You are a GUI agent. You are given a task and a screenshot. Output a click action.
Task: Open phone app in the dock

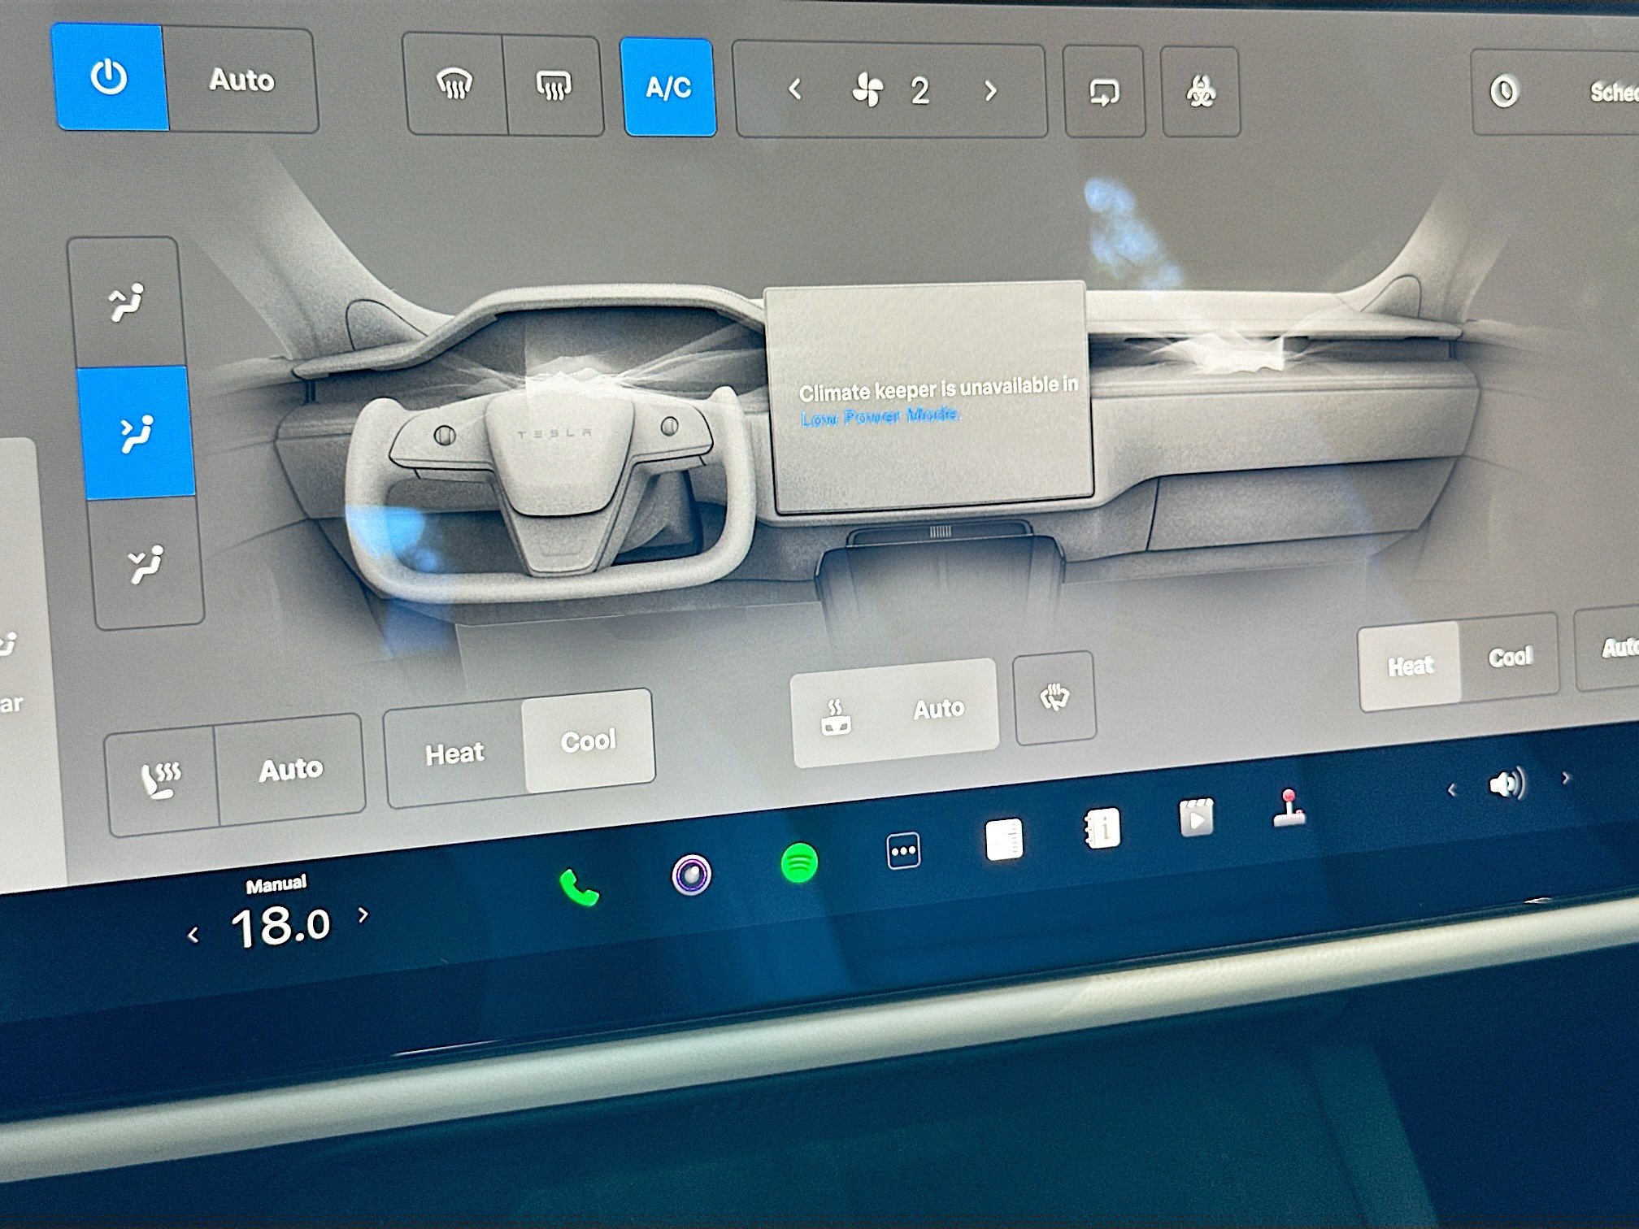[580, 888]
